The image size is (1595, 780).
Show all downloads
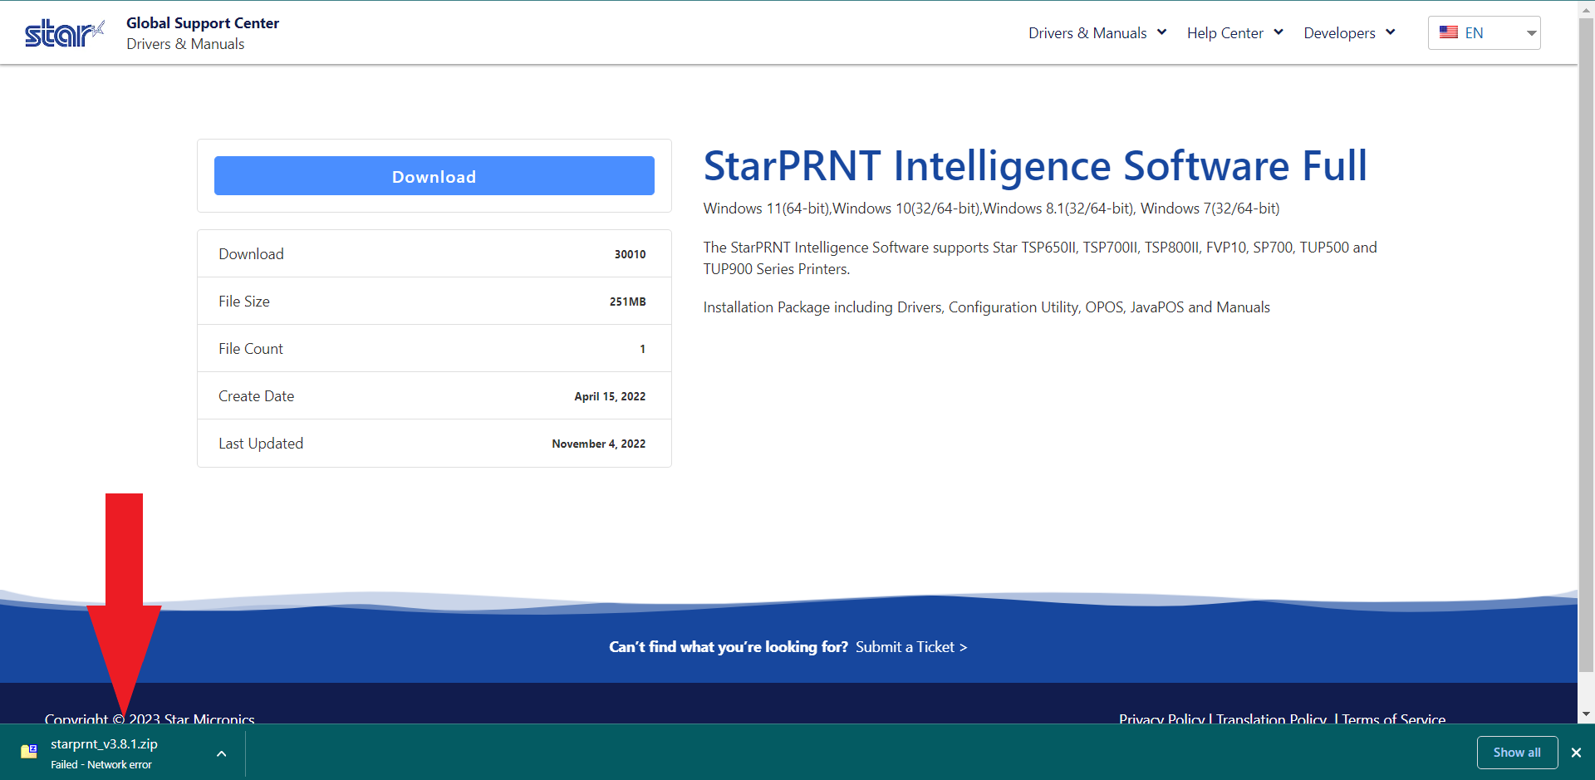tap(1517, 753)
